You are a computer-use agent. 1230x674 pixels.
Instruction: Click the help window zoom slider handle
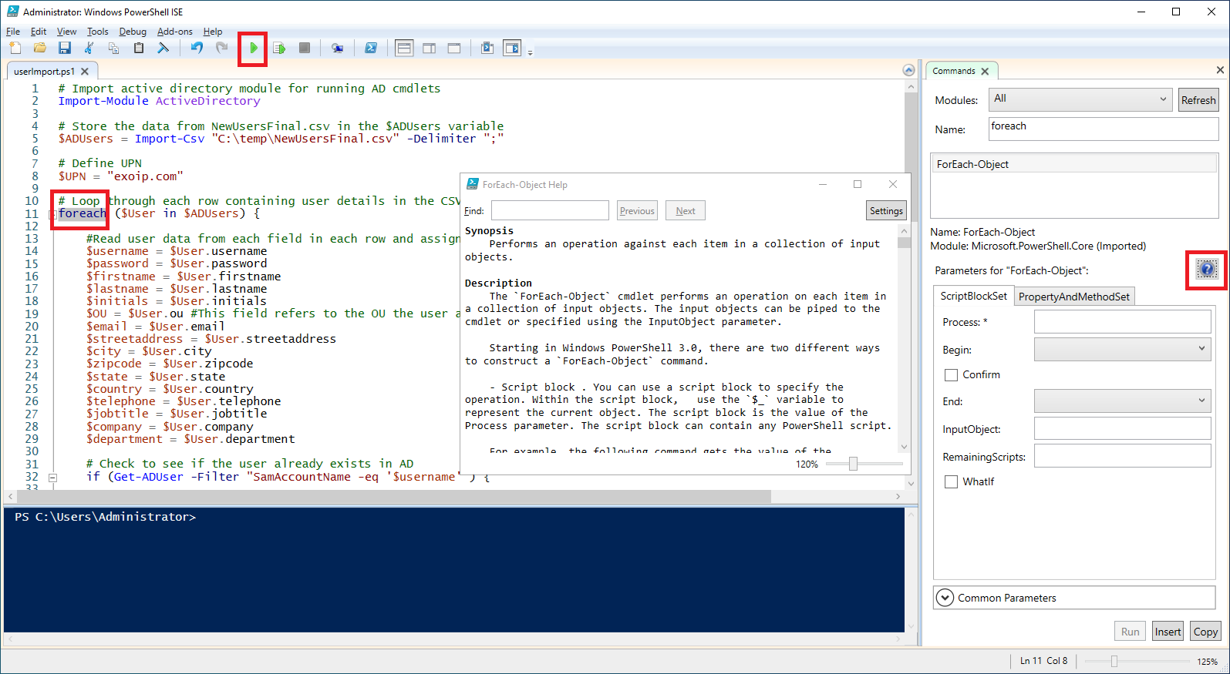coord(853,464)
